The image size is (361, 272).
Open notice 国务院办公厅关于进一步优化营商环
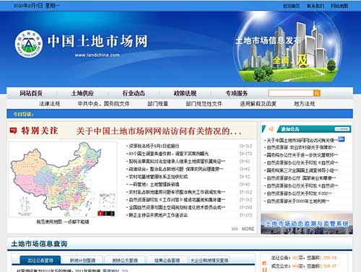302,155
